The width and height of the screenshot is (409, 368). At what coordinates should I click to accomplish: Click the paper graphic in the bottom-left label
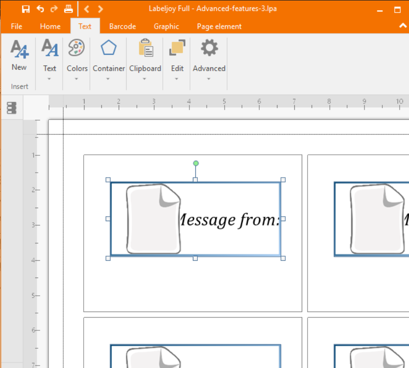click(x=153, y=357)
